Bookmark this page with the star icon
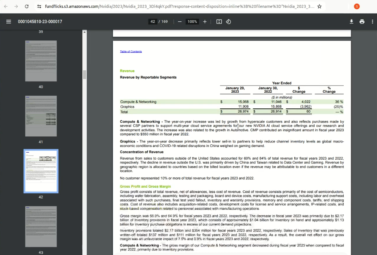 pyautogui.click(x=319, y=6)
